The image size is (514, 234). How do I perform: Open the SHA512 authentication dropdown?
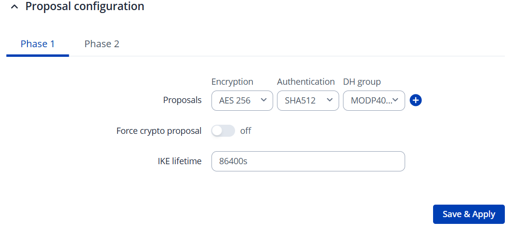(307, 101)
